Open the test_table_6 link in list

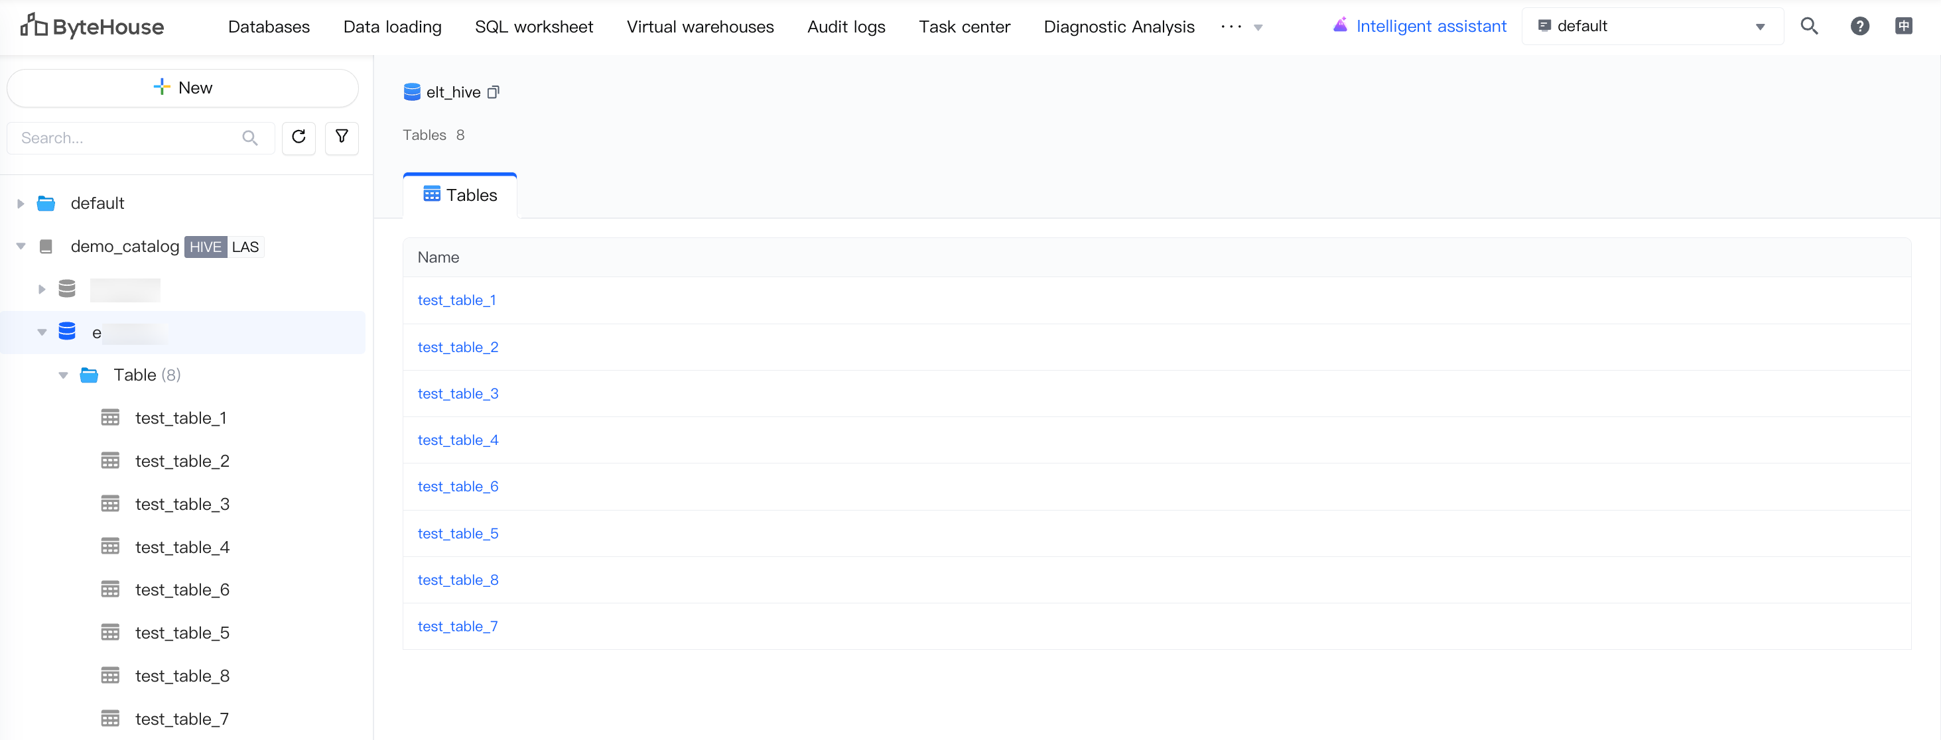457,486
